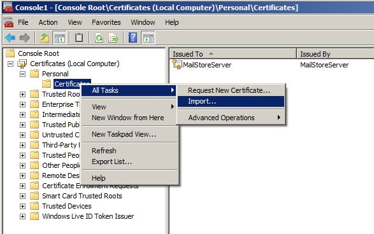The width and height of the screenshot is (374, 234).
Task: Choose New Taskpad View... in context menu
Action: pyautogui.click(x=130, y=134)
